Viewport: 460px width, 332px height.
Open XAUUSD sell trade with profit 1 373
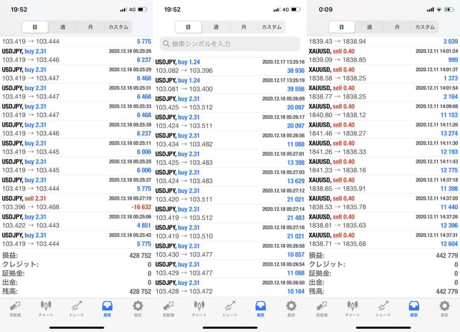(x=383, y=74)
